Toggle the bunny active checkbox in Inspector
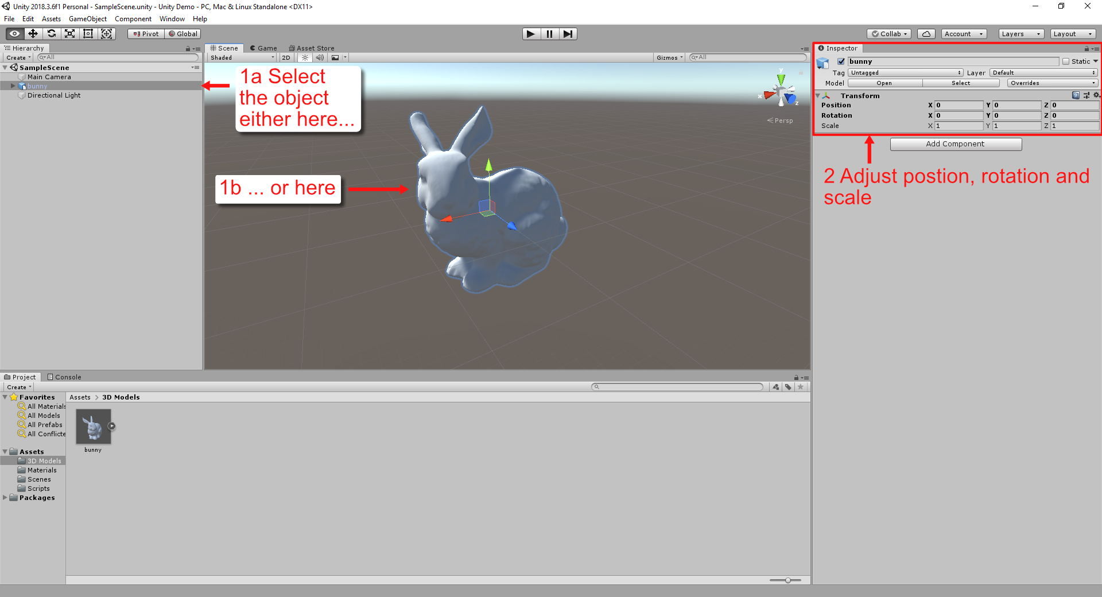1102x597 pixels. 841,61
